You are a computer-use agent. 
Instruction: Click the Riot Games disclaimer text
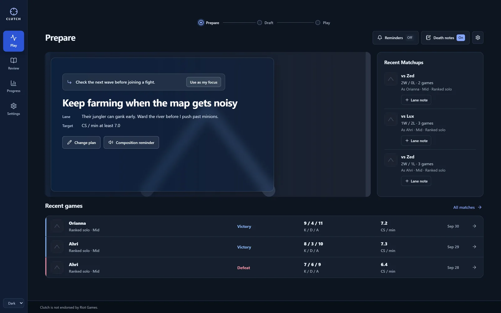(69, 307)
